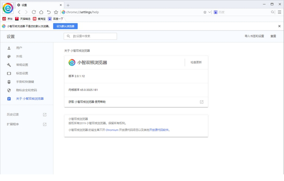Focus the settings search field
Viewport: 284px width, 181px height.
click(90, 36)
